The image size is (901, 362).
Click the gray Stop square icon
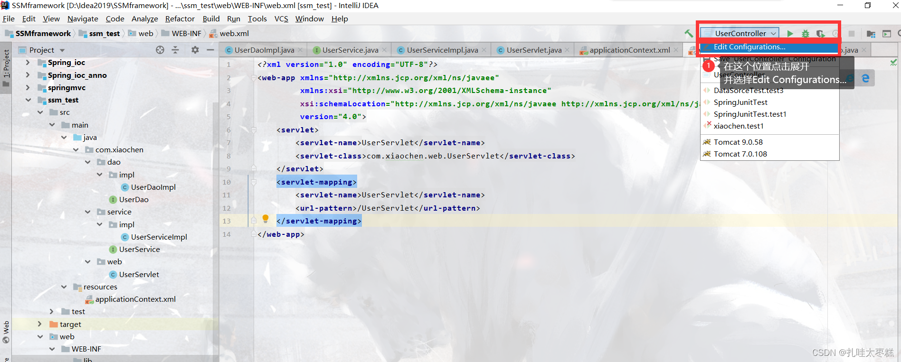(x=852, y=33)
